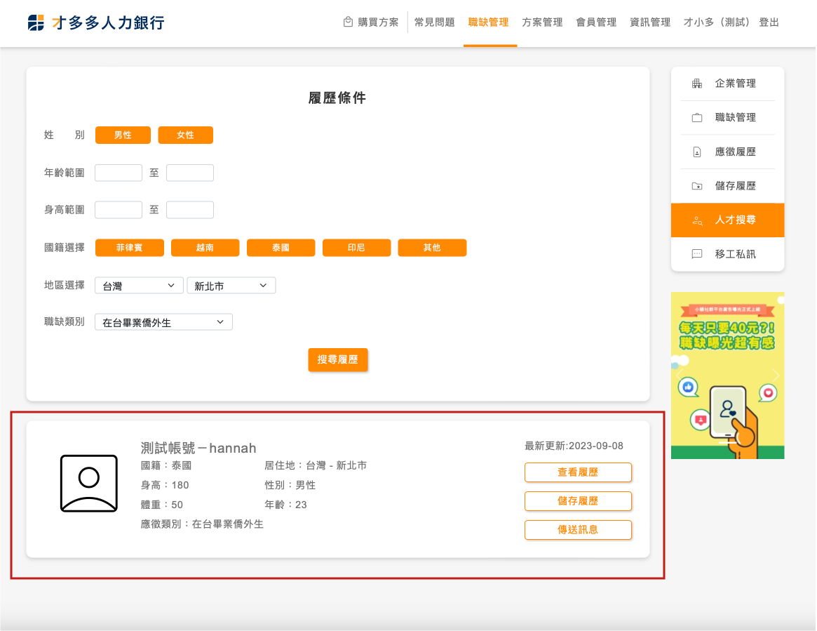
Task: Click the briefcase icon next to 職缺管理
Action: [696, 118]
